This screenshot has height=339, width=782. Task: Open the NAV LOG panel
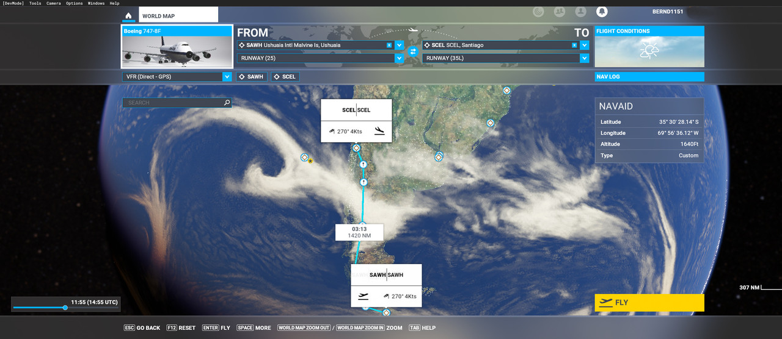pyautogui.click(x=649, y=77)
